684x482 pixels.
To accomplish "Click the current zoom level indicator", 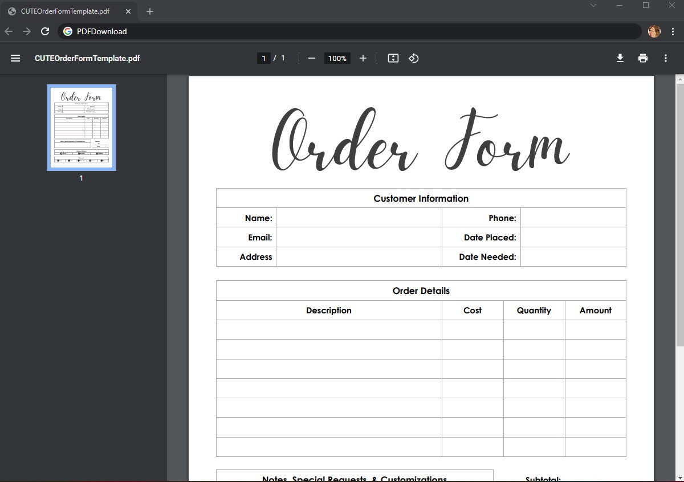I will [337, 58].
